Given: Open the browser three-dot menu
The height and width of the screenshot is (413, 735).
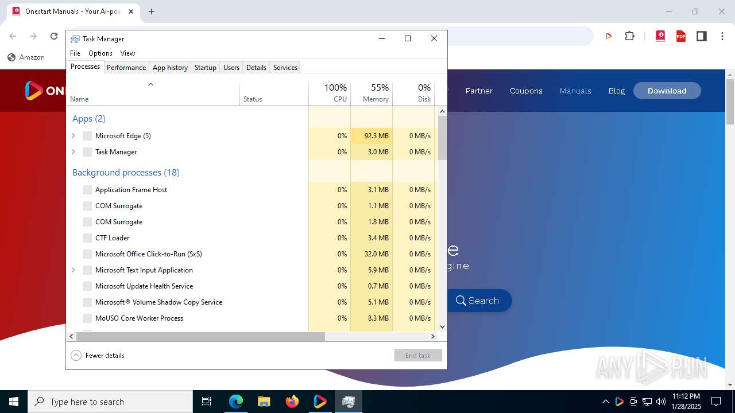Looking at the screenshot, I should pyautogui.click(x=722, y=36).
